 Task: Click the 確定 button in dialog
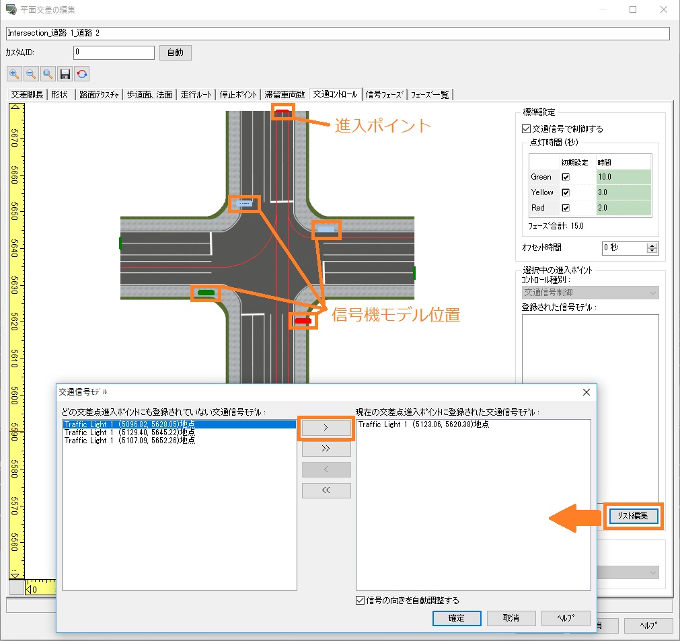(x=456, y=618)
